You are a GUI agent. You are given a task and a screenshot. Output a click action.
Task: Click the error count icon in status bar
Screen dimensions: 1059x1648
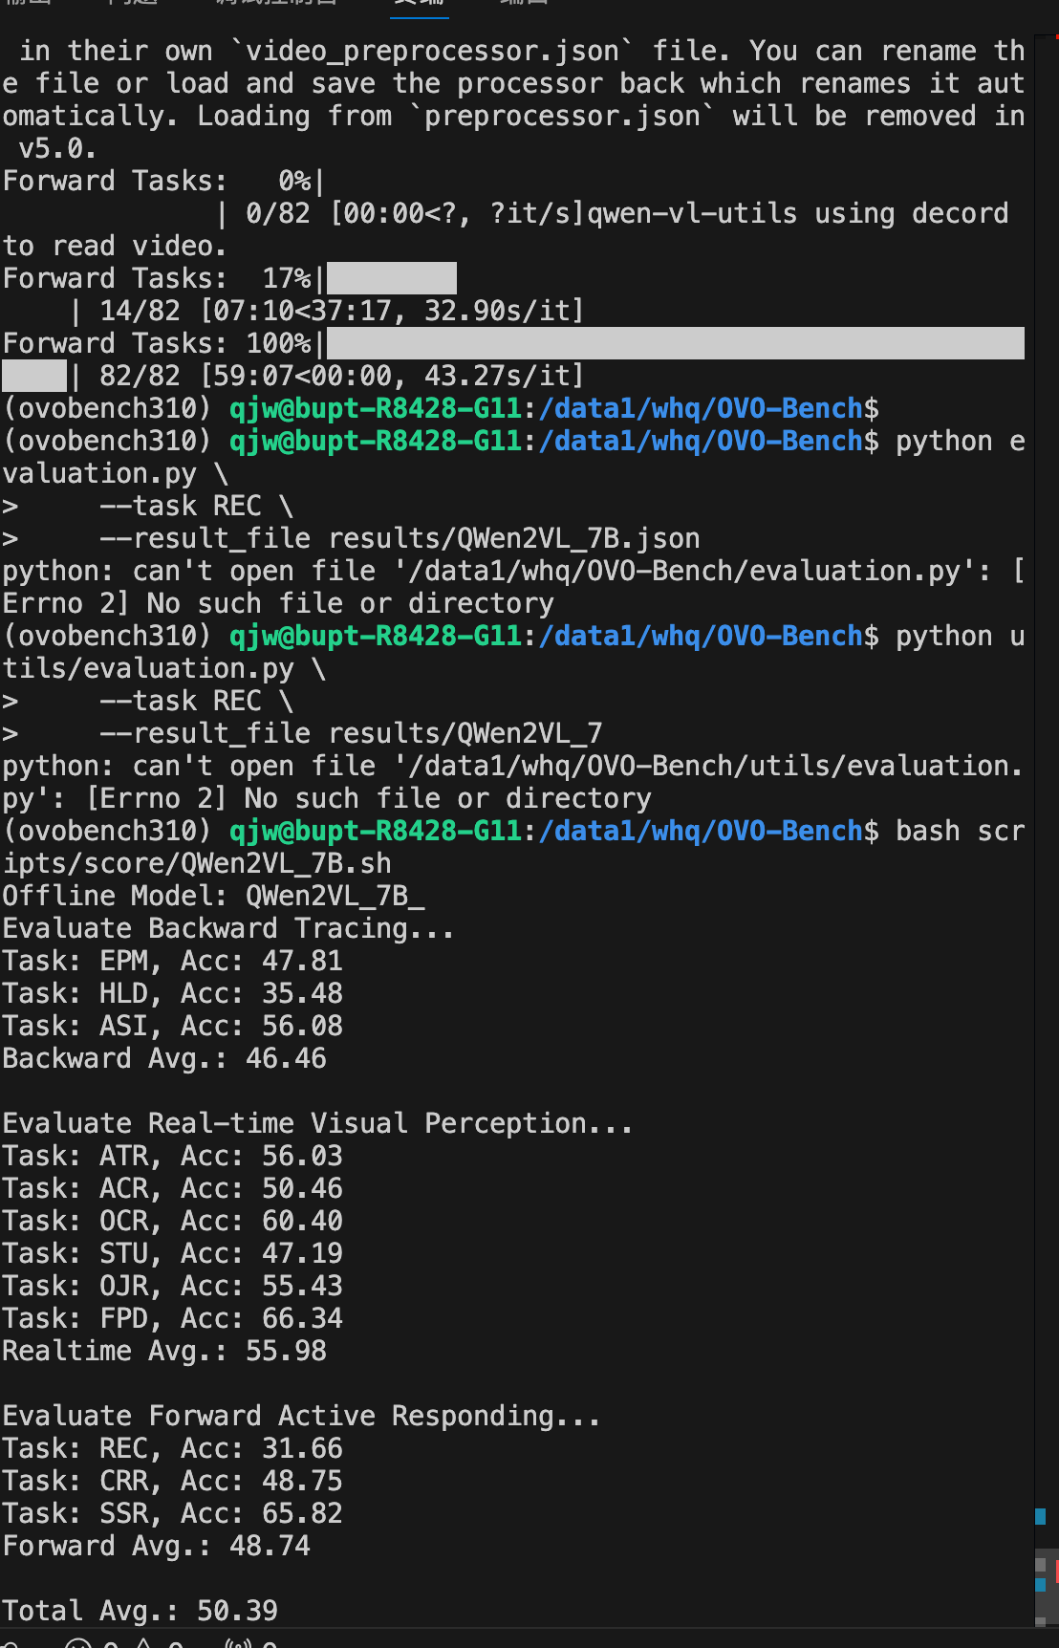coord(78,1642)
